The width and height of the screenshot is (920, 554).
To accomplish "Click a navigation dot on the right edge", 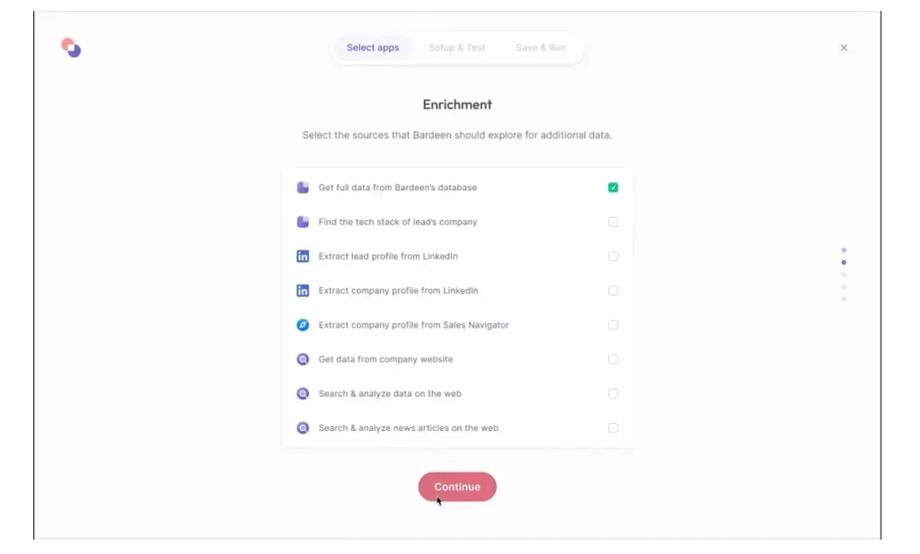I will [x=843, y=261].
